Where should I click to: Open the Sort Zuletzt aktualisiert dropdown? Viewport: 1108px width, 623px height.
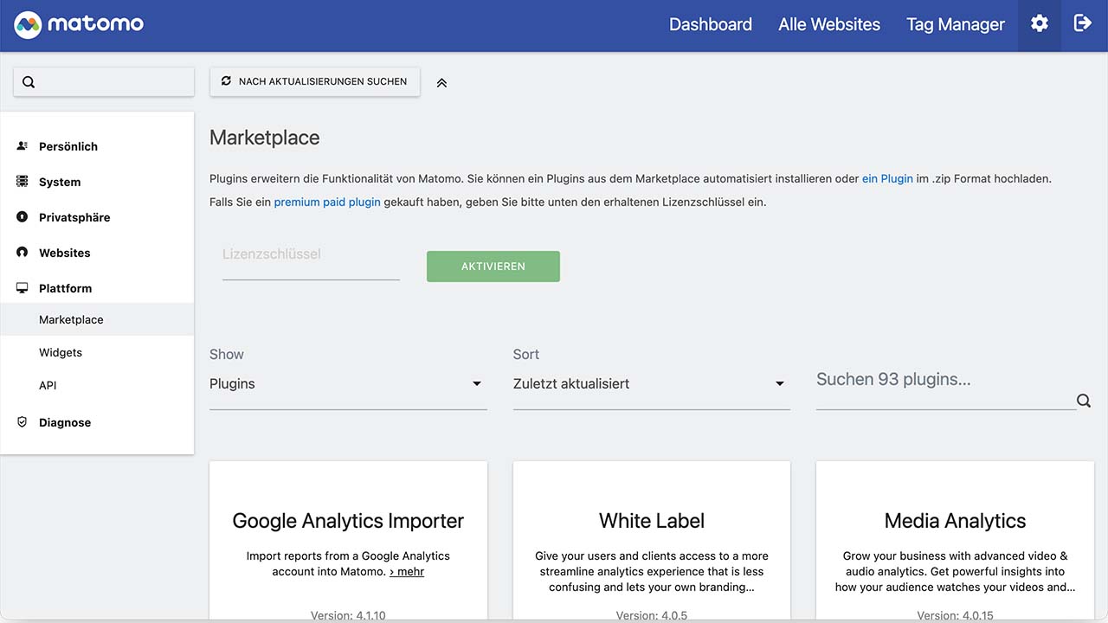click(x=651, y=384)
